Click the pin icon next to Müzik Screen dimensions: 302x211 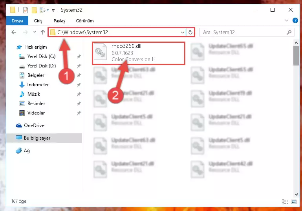pos(79,94)
